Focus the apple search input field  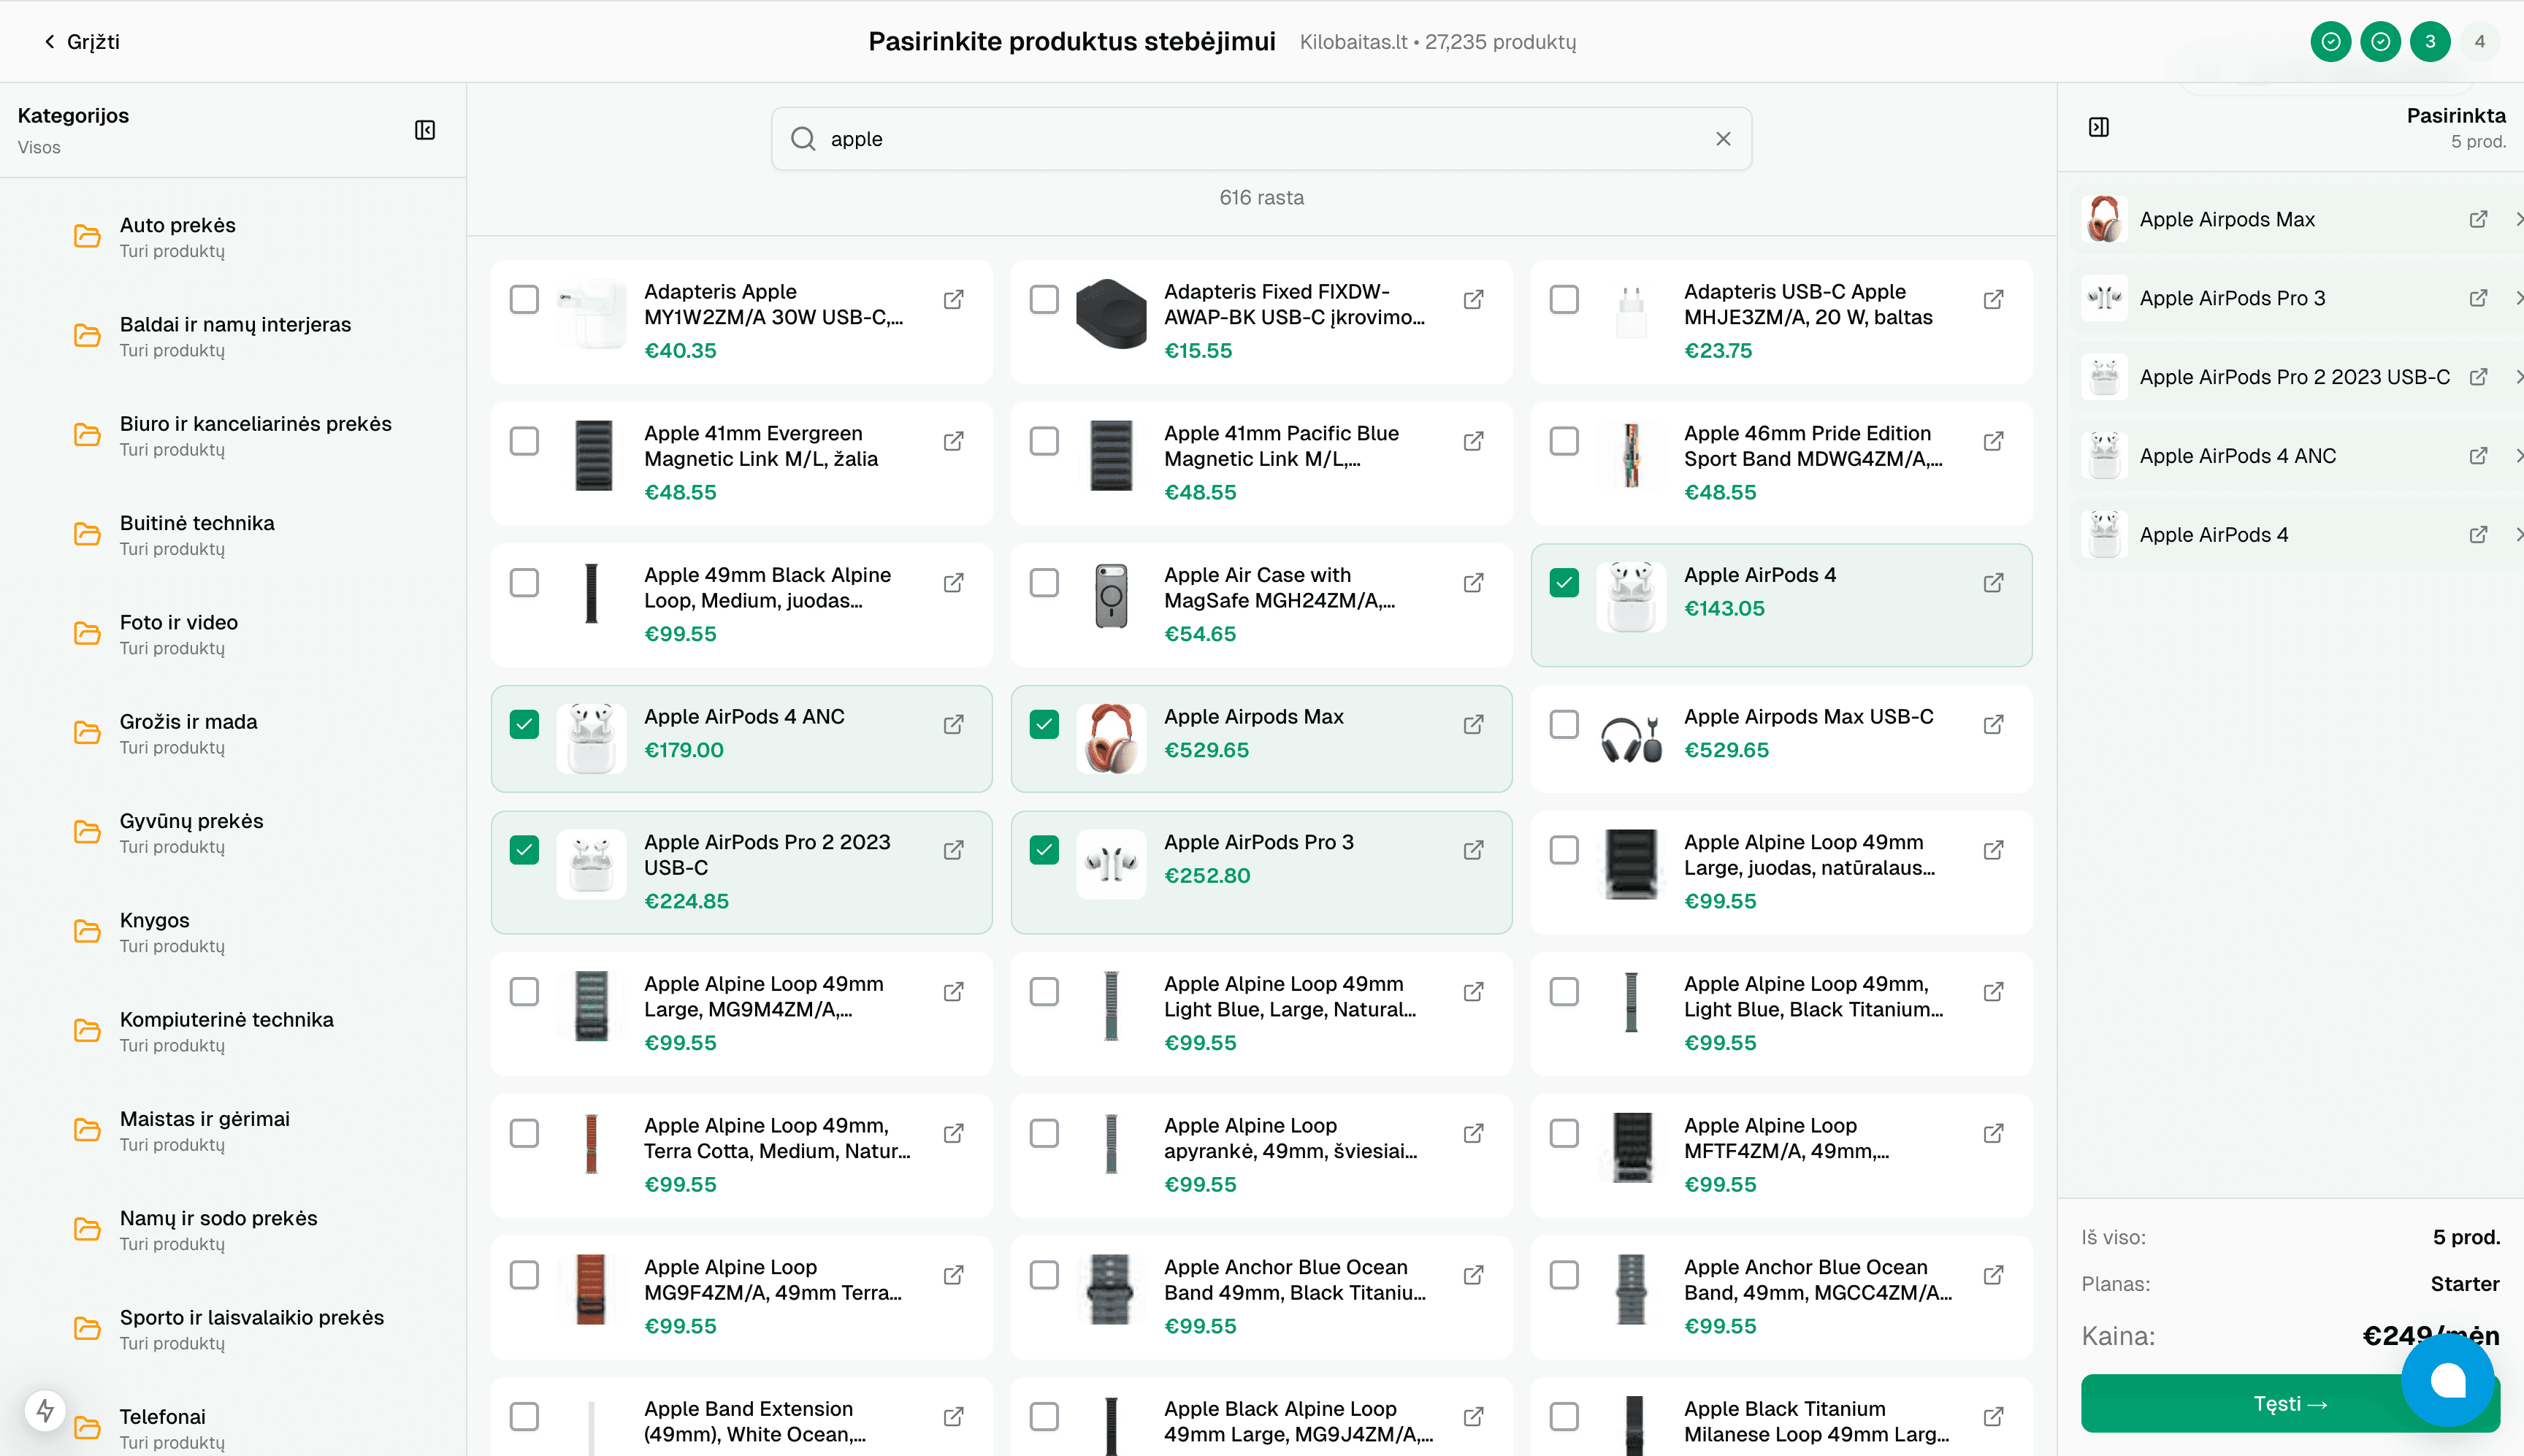(x=1261, y=139)
